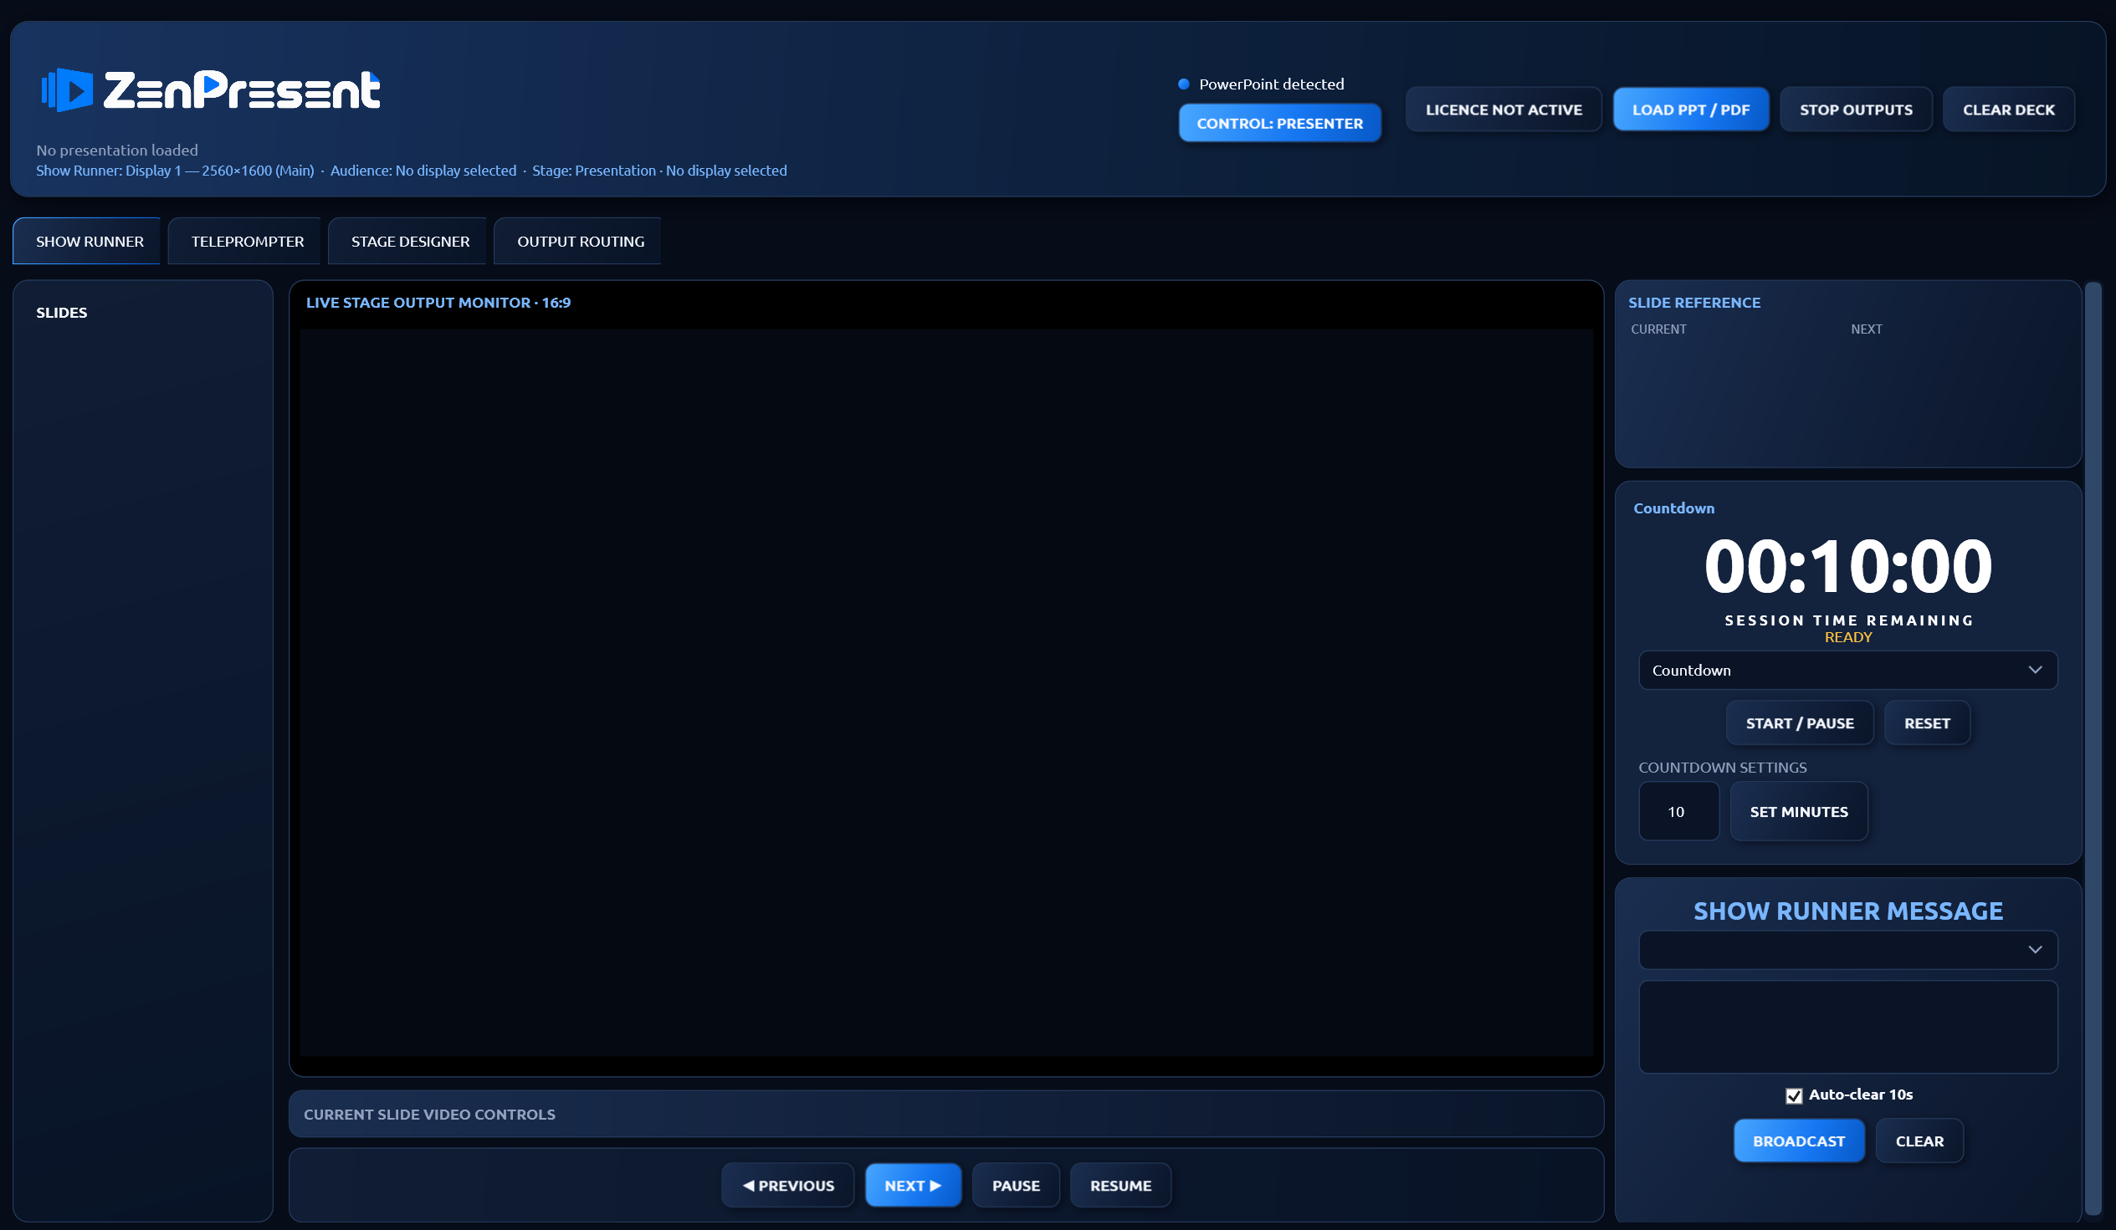Click the 00:10:00 countdown display
The height and width of the screenshot is (1230, 2116).
(1847, 566)
